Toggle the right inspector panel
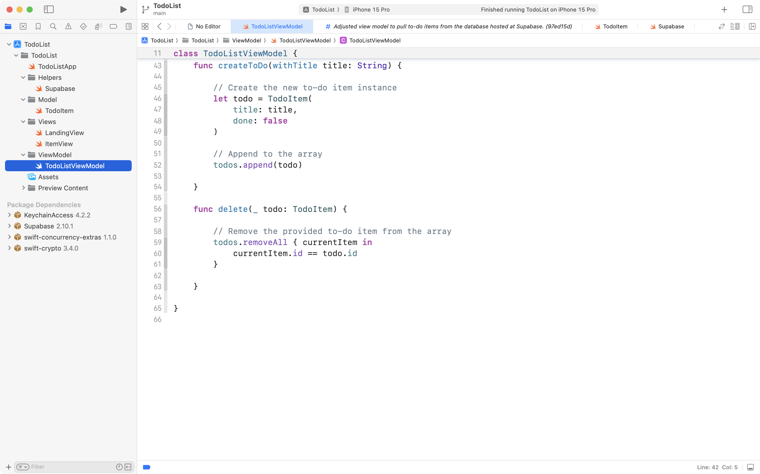This screenshot has height=474, width=760. (x=747, y=9)
